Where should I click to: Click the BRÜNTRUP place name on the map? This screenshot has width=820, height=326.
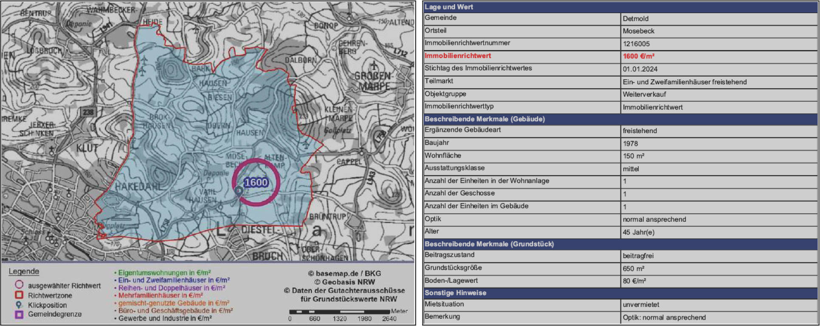coord(327,217)
